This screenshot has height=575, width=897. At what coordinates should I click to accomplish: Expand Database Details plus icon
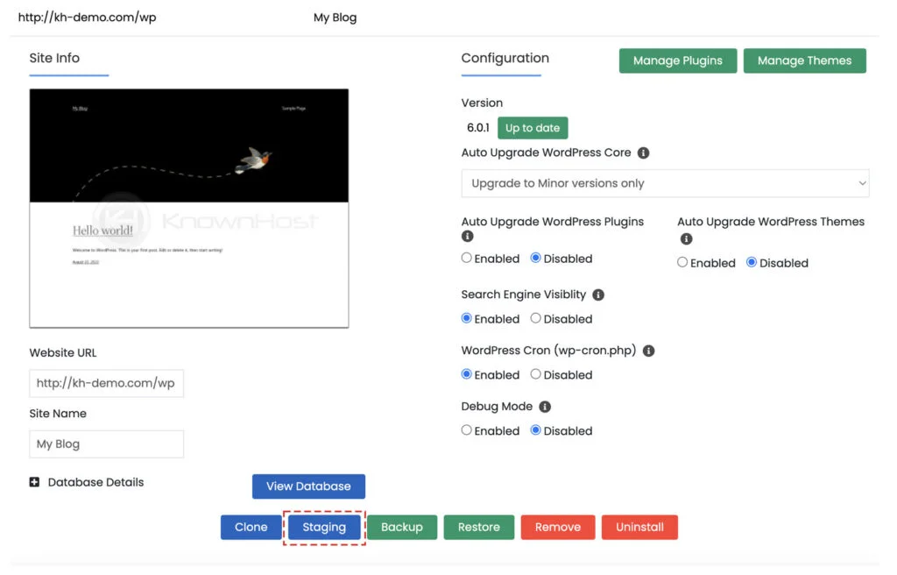point(34,482)
